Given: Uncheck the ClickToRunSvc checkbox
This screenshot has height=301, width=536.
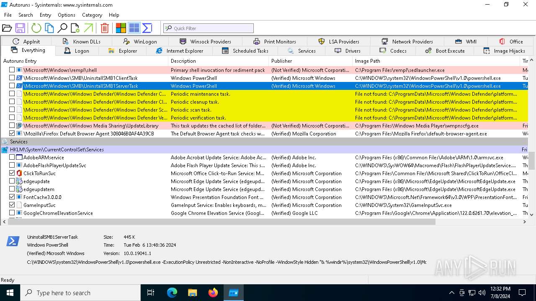Looking at the screenshot, I should point(12,173).
